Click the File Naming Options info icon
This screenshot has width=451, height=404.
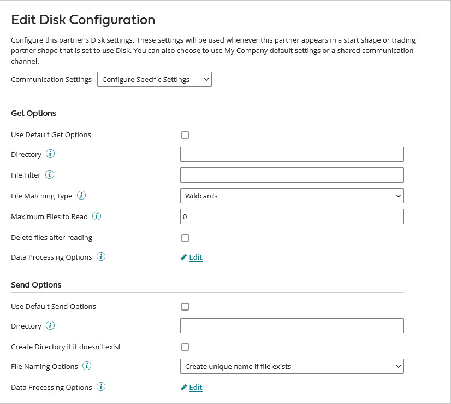[86, 366]
